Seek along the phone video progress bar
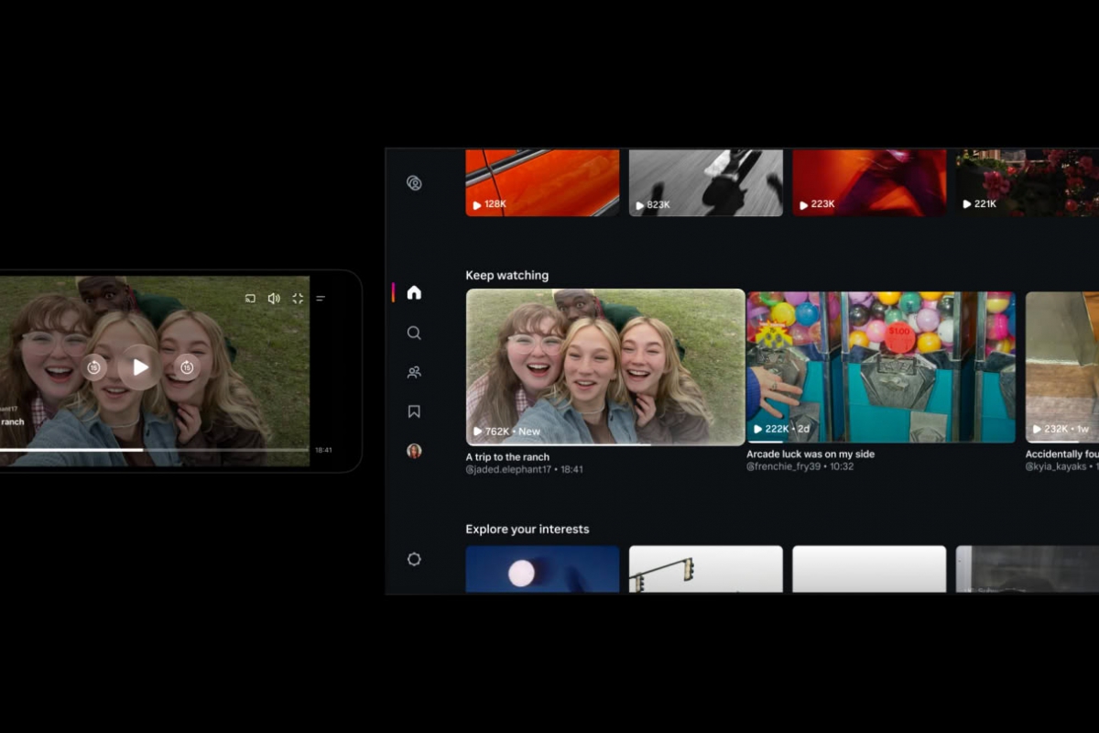The width and height of the screenshot is (1099, 733). point(154,450)
